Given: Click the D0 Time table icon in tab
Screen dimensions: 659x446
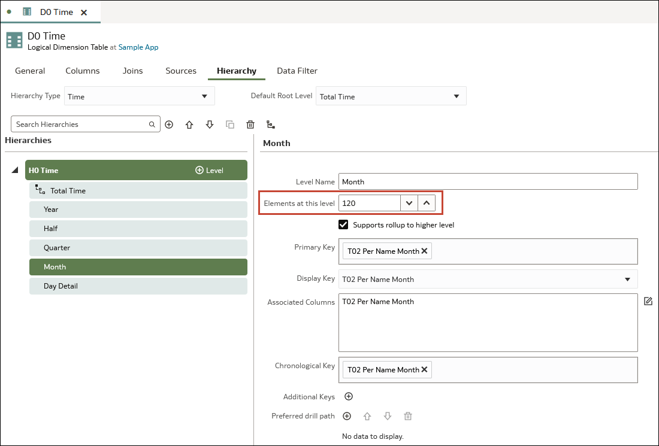Looking at the screenshot, I should (x=27, y=12).
